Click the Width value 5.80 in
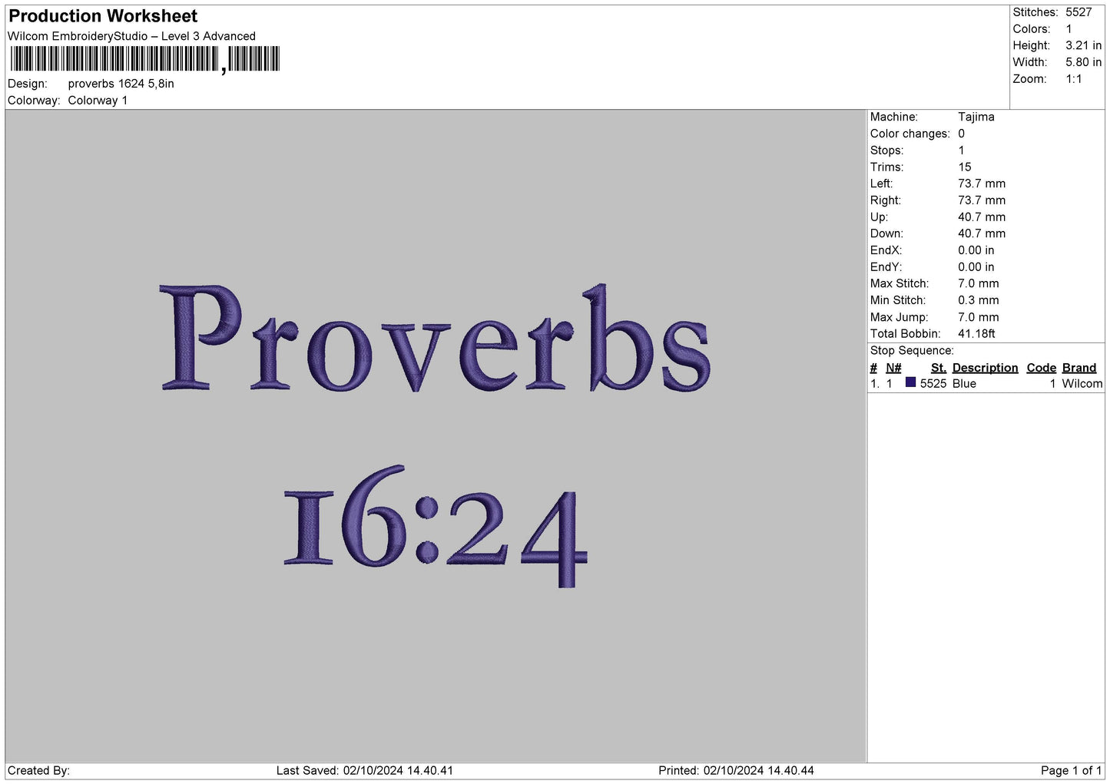The height and width of the screenshot is (784, 1110). (1084, 62)
